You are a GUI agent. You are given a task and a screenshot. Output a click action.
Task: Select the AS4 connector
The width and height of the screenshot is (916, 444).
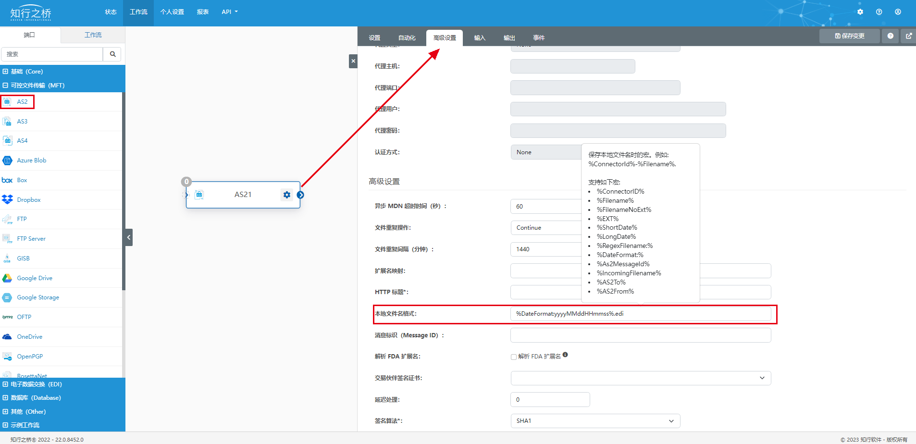tap(62, 141)
